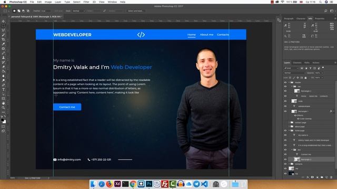The height and width of the screenshot is (189, 337).
Task: Click the Contact me button on canvas
Action: [x=67, y=107]
